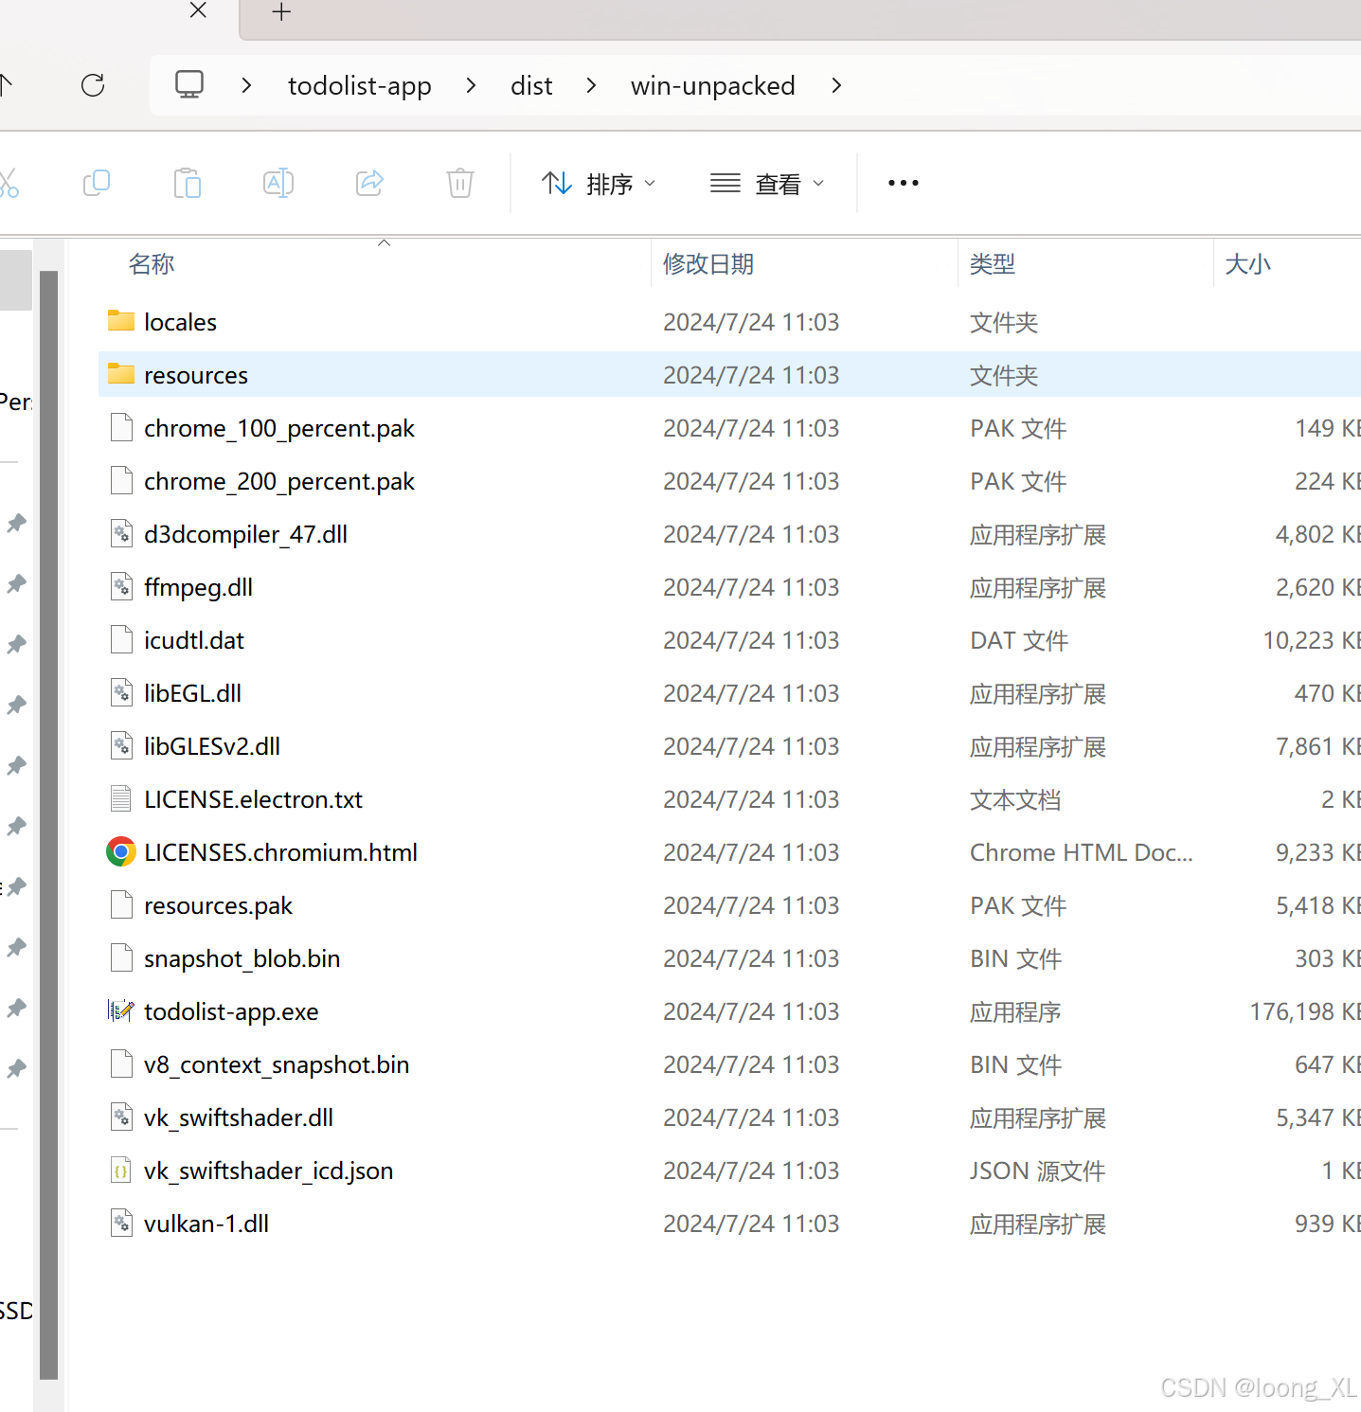Open the 查看 view dropdown

point(767,184)
